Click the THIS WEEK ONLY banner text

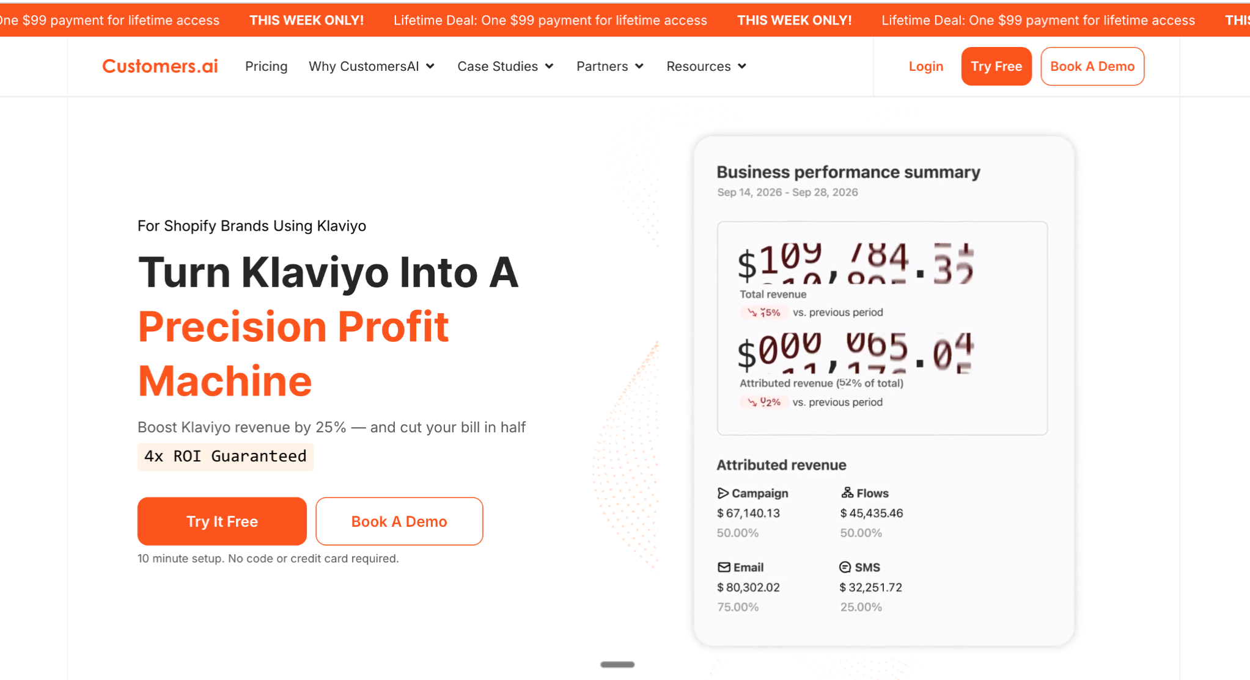point(307,20)
